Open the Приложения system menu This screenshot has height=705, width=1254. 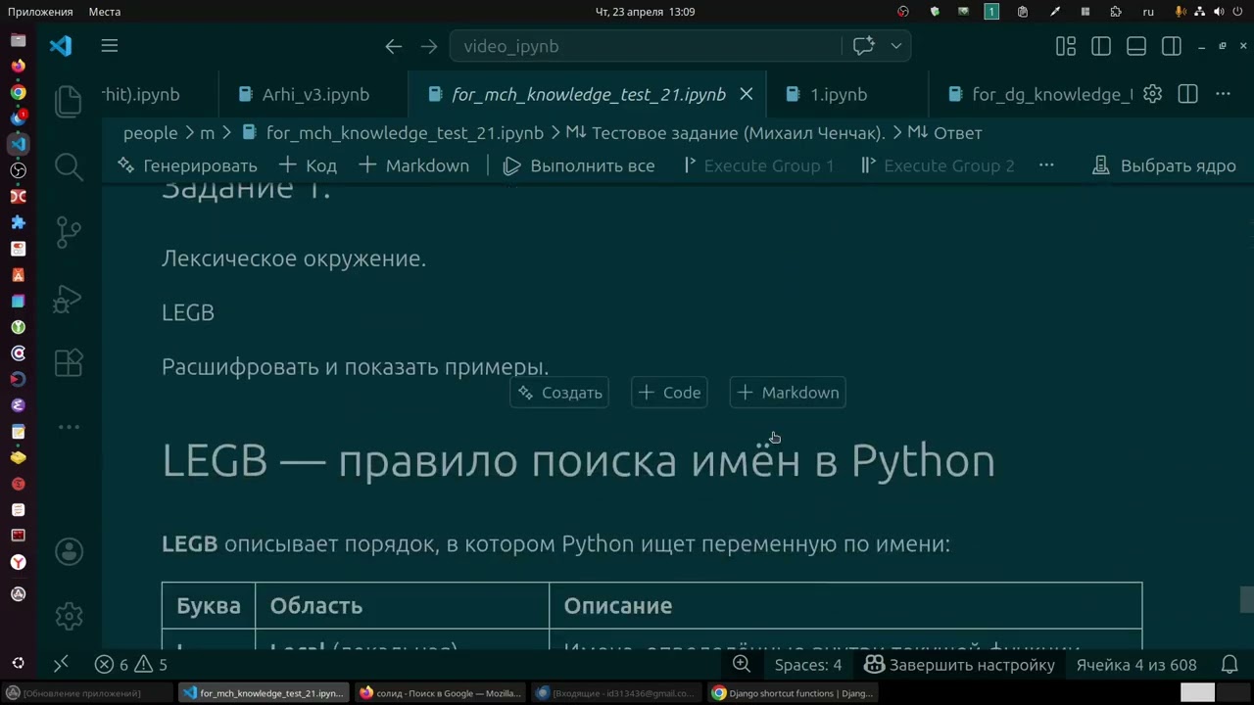[x=40, y=12]
